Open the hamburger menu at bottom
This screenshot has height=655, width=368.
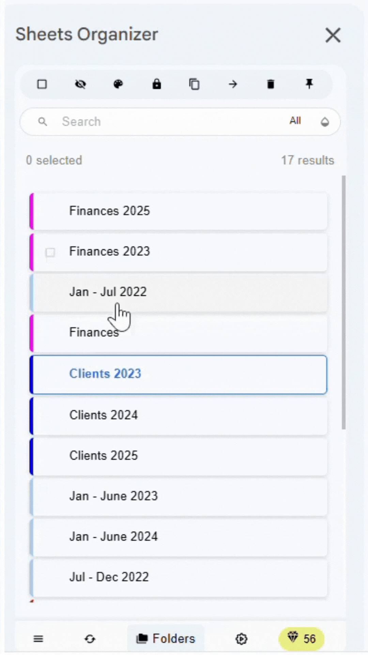click(39, 639)
